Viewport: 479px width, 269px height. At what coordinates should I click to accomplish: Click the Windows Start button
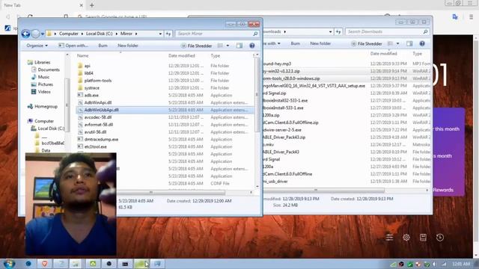pyautogui.click(x=9, y=264)
